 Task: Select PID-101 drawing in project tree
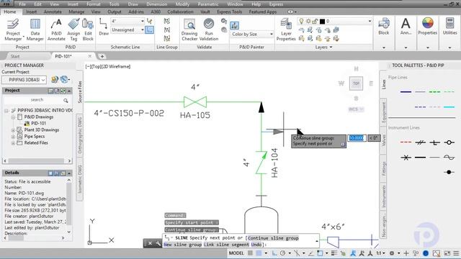[38, 124]
